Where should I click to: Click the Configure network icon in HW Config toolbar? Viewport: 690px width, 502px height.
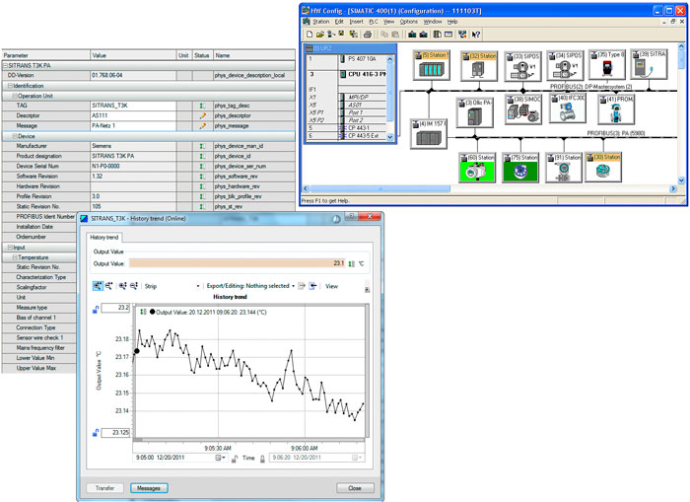(x=462, y=34)
